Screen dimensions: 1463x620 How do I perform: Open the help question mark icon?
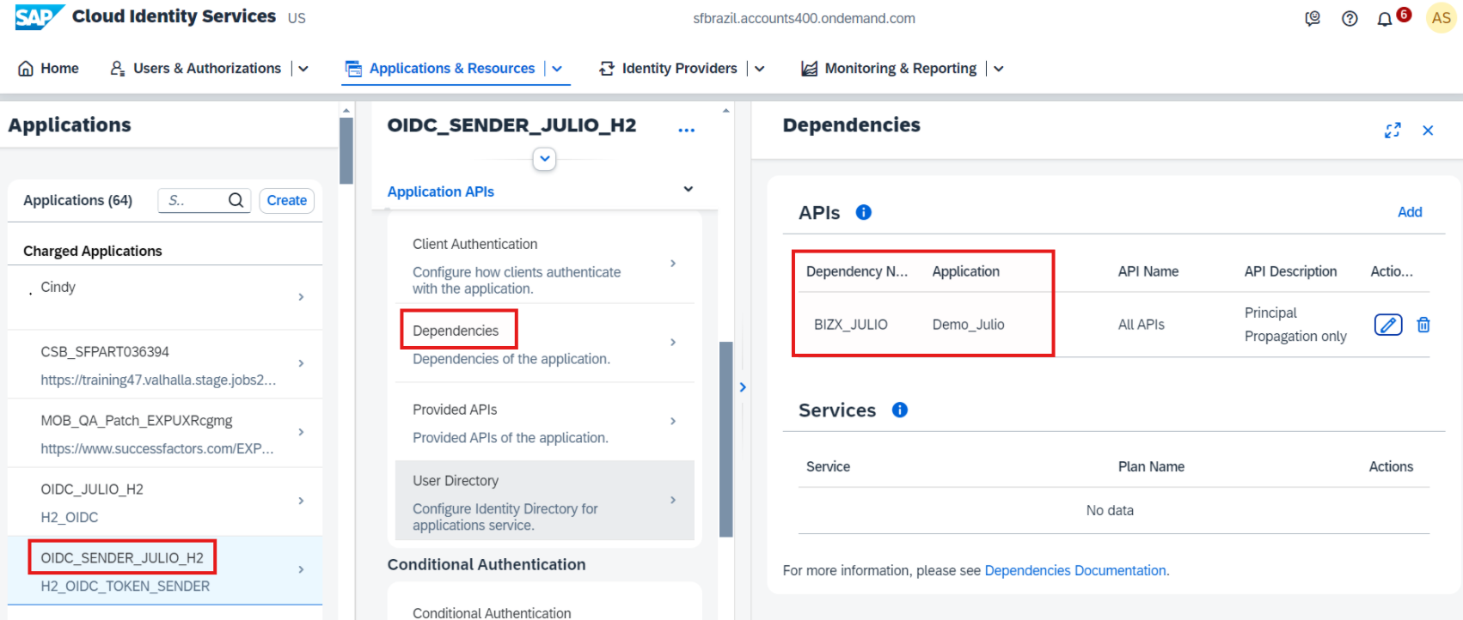tap(1350, 18)
